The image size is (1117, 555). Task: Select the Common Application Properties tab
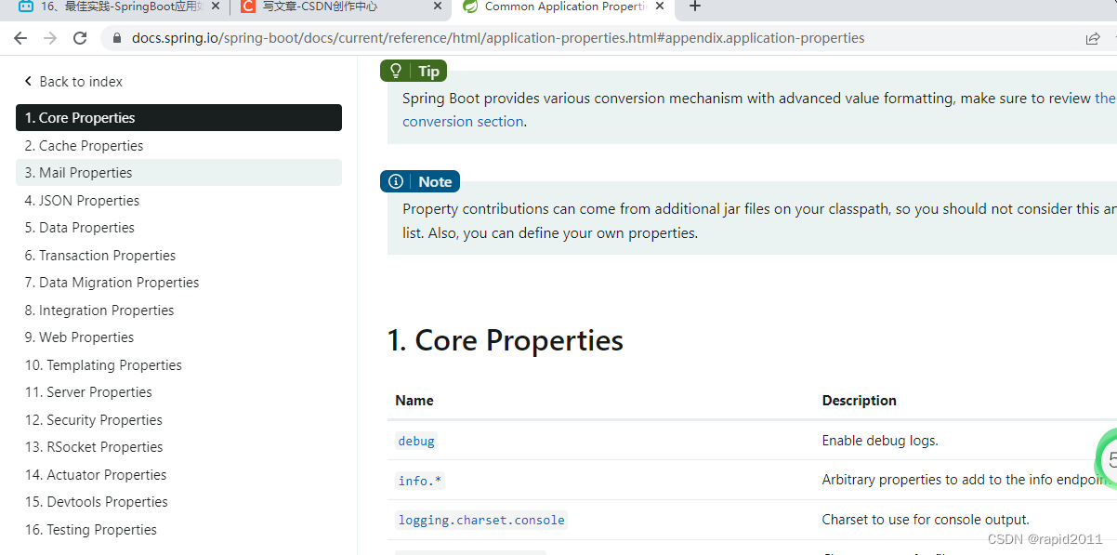click(x=562, y=7)
